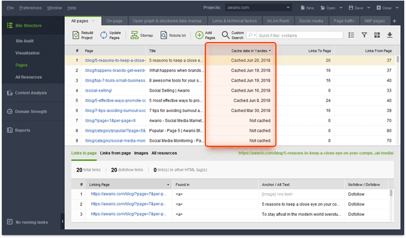Open the green awario.com URL link
406x238 pixels.
(316, 153)
